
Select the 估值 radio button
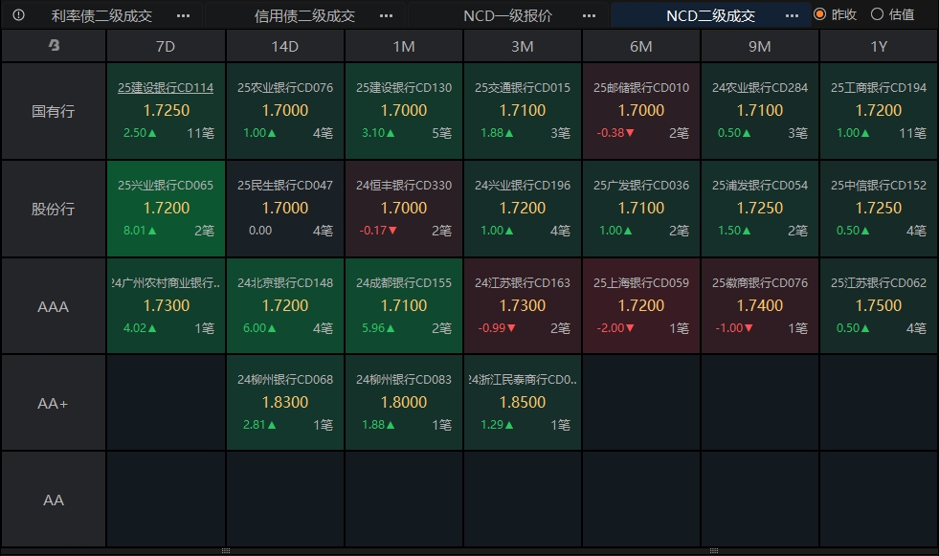[x=878, y=14]
